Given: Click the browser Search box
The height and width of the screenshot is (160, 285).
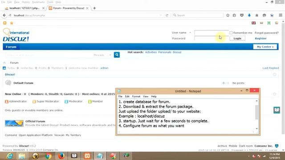Looking at the screenshot, I should (x=198, y=16).
